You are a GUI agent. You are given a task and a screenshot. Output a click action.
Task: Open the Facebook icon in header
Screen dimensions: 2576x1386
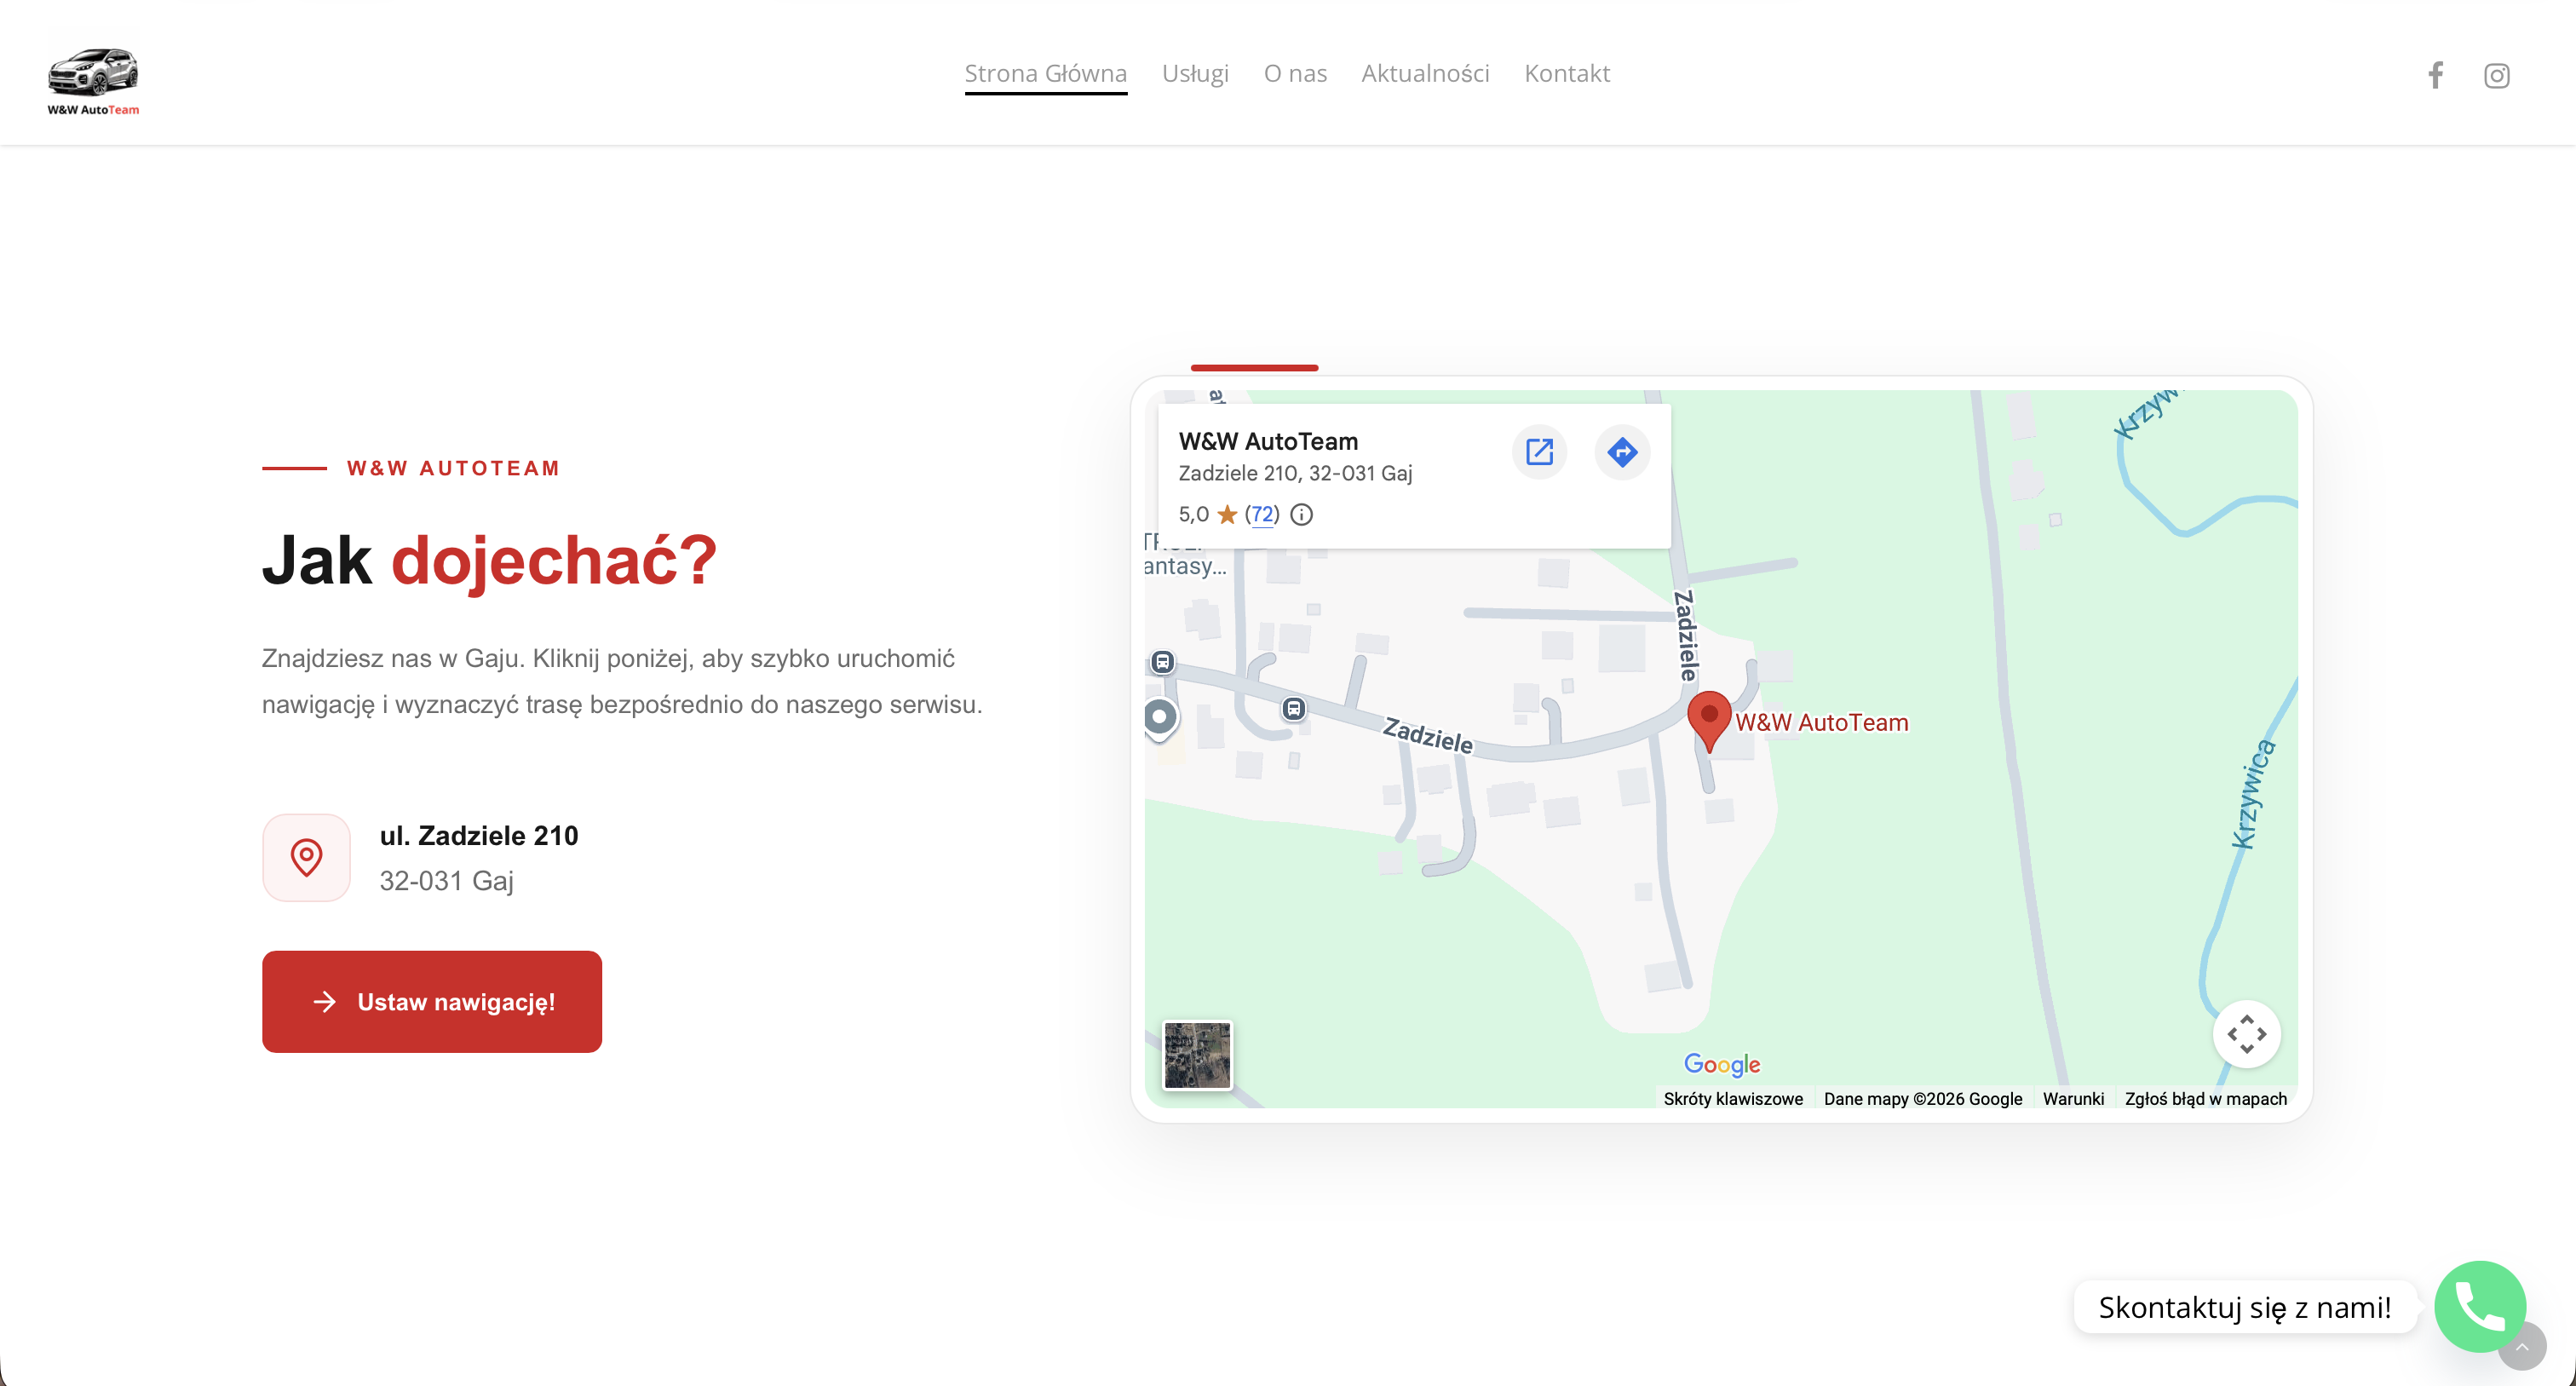pos(2435,75)
